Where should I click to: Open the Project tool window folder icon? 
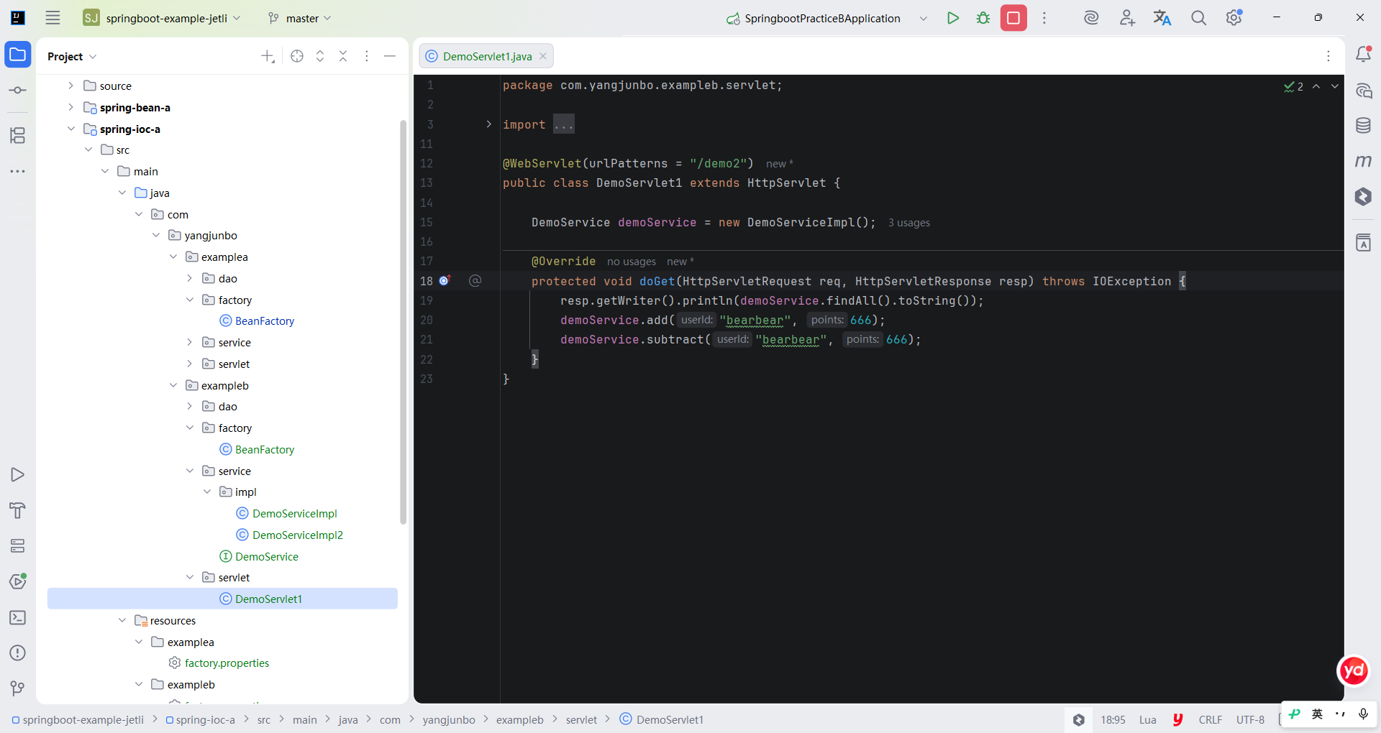(18, 55)
